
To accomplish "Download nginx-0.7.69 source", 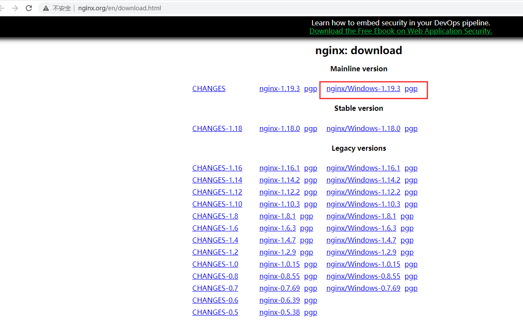I will pyautogui.click(x=279, y=288).
